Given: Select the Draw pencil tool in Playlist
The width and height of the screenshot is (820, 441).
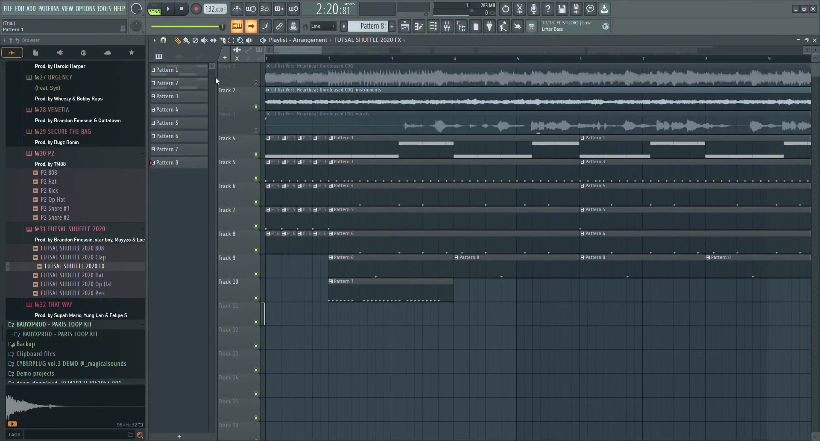Looking at the screenshot, I should coord(177,40).
